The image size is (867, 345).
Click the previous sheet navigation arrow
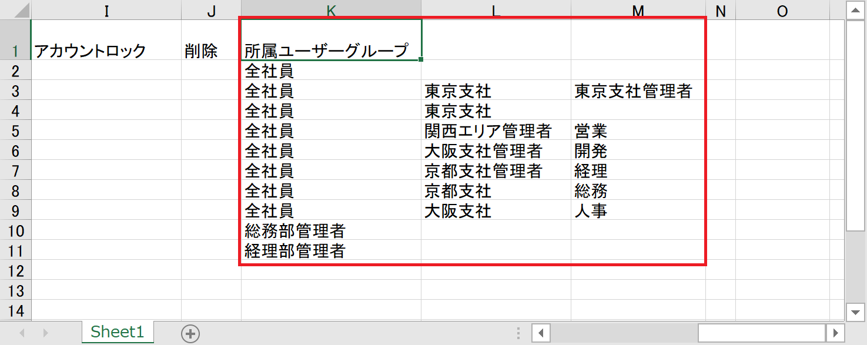pos(23,333)
